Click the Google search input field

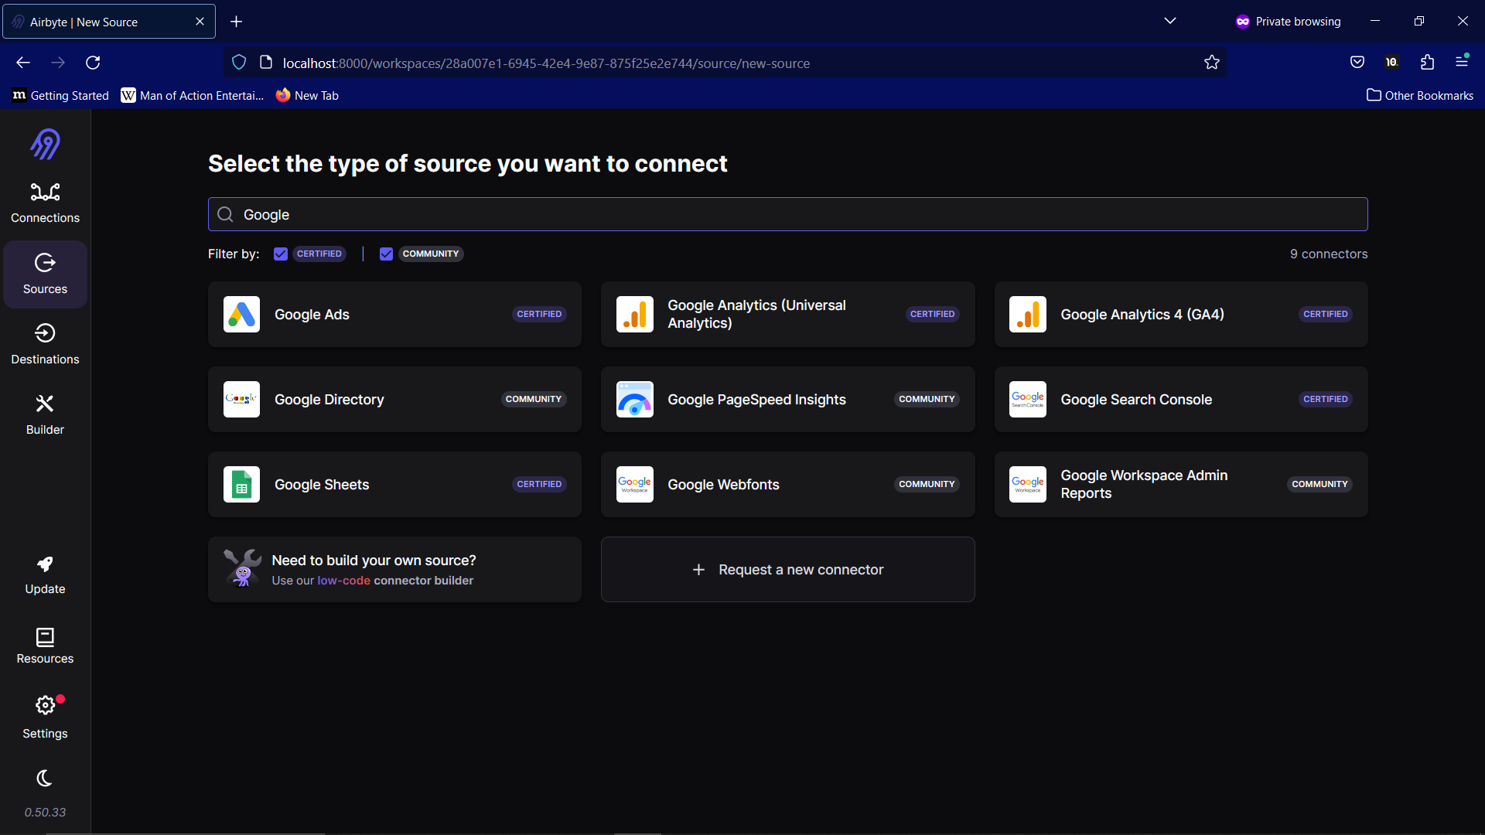click(x=787, y=214)
